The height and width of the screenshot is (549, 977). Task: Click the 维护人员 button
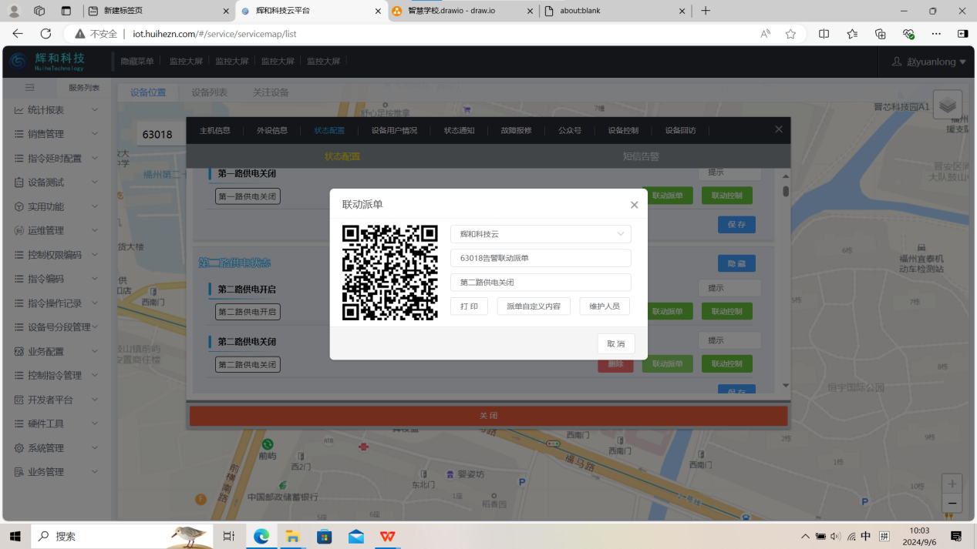(x=604, y=306)
